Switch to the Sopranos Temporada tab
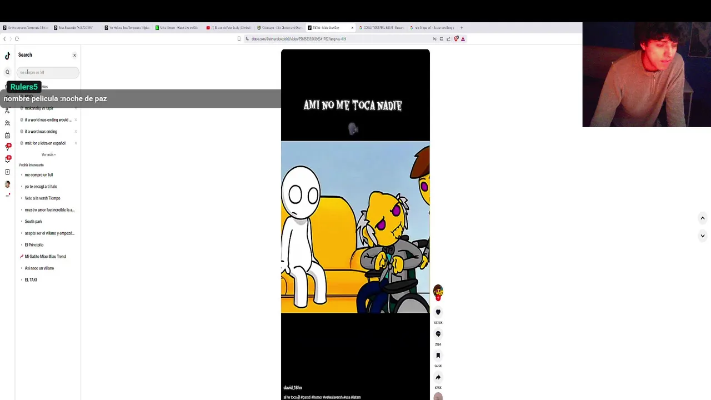The width and height of the screenshot is (711, 400). (x=26, y=28)
